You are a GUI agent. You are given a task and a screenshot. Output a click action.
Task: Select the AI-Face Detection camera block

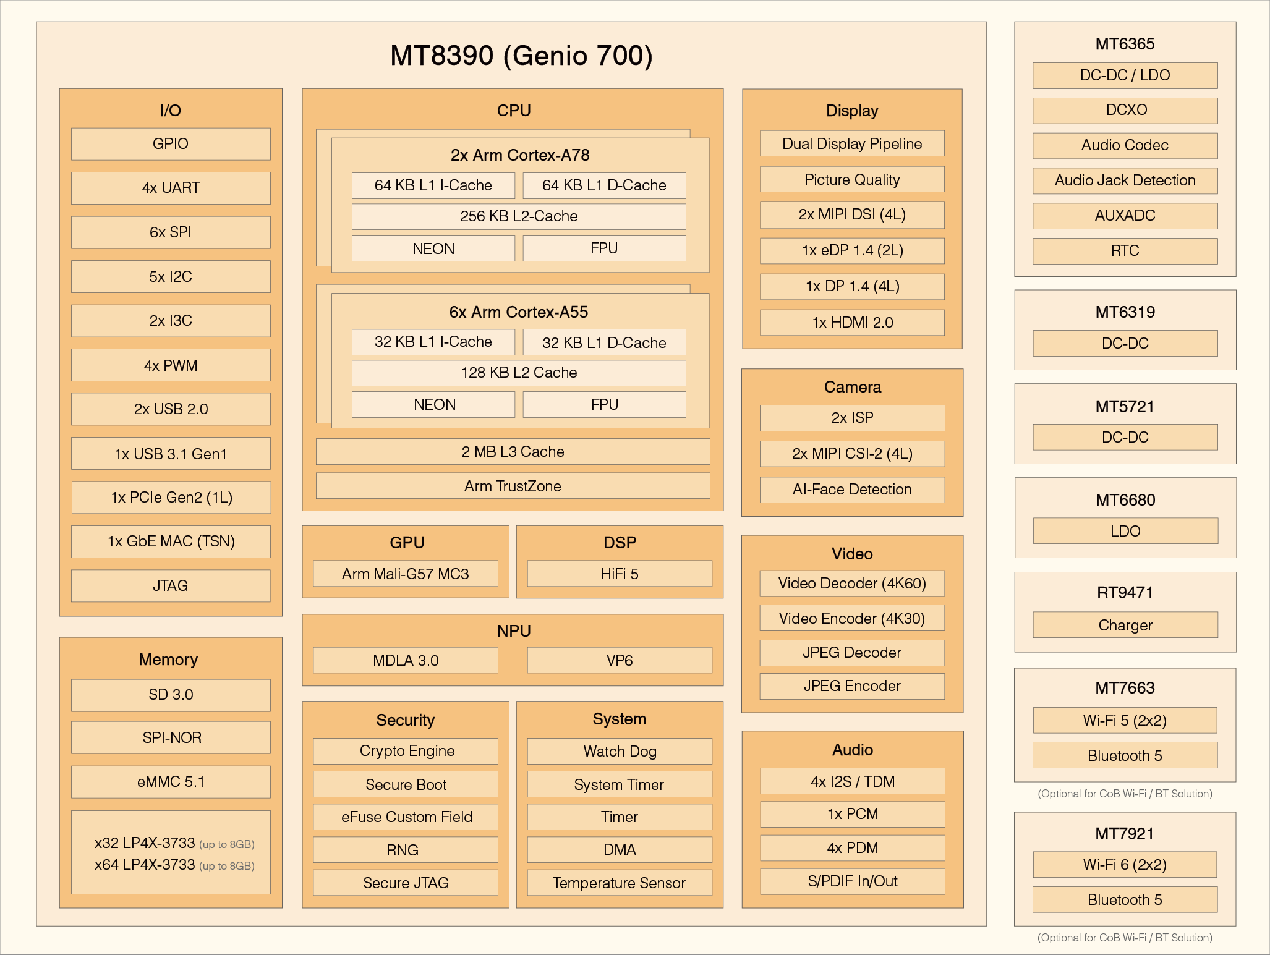(x=852, y=490)
